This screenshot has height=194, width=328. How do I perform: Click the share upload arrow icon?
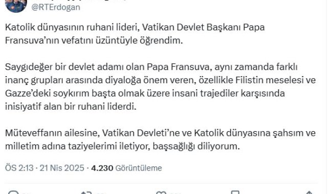[x=309, y=192]
